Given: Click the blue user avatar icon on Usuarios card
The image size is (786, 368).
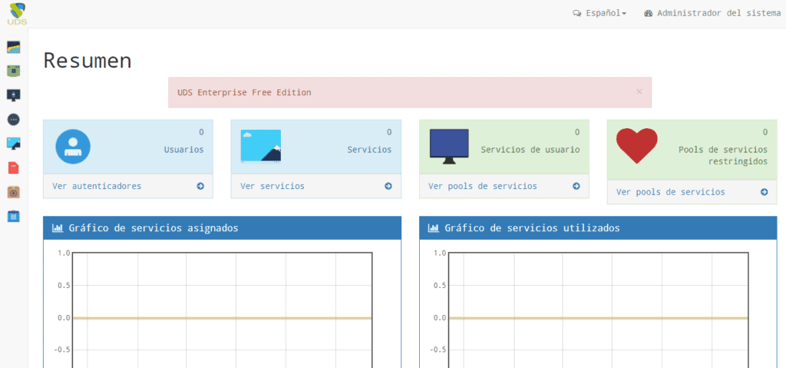Looking at the screenshot, I should coord(73,147).
